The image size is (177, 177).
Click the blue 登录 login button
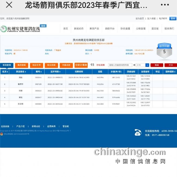coord(173,19)
